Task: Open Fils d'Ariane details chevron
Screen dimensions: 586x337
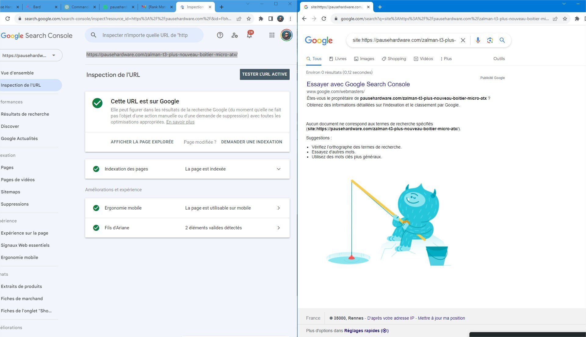Action: pyautogui.click(x=278, y=228)
